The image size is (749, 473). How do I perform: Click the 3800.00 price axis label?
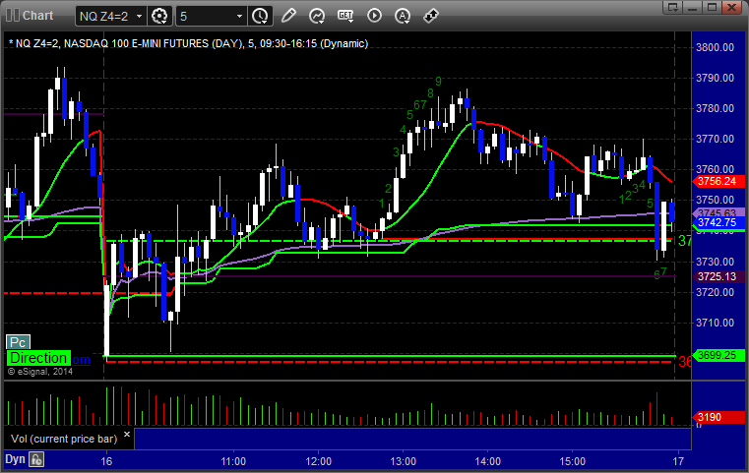click(x=715, y=47)
